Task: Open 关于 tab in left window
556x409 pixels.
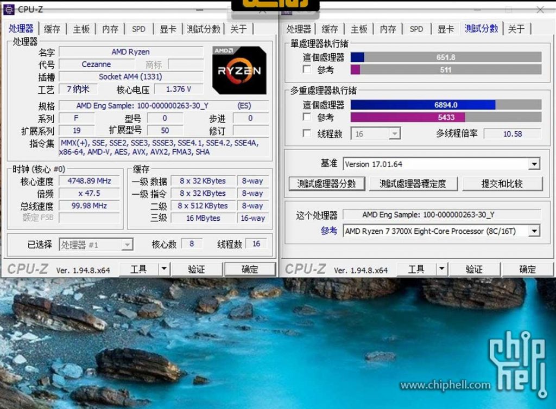Action: (x=239, y=29)
